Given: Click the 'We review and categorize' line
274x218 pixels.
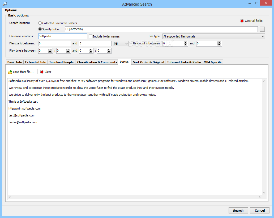Looking at the screenshot, I should [91, 88].
